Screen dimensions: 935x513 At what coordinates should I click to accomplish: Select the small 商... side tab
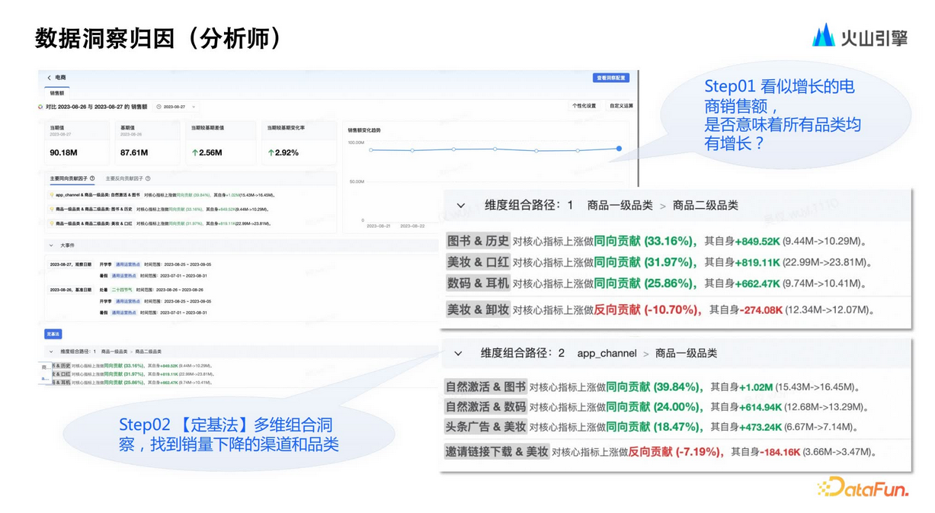click(45, 367)
